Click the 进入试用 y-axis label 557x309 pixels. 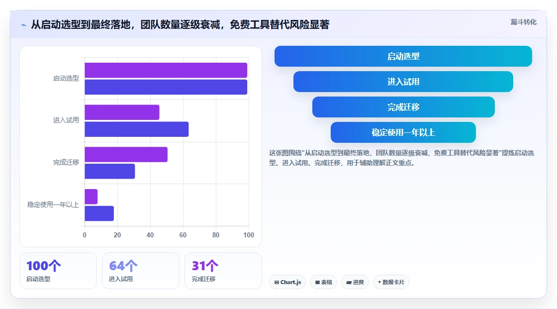pos(66,120)
